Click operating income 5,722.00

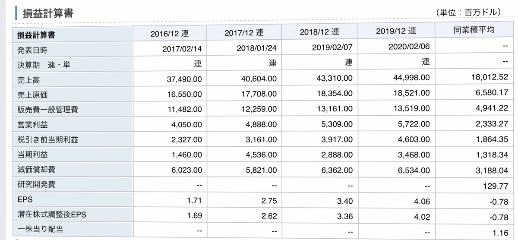click(x=414, y=124)
